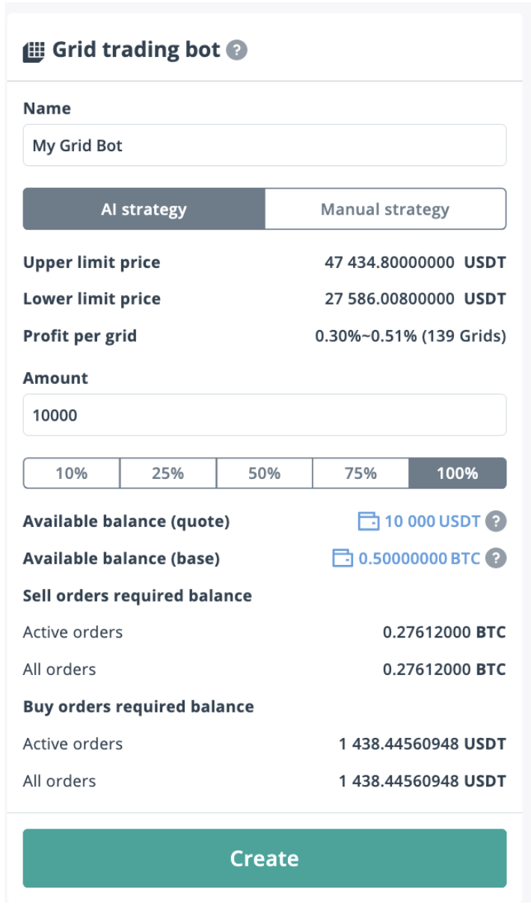531x913 pixels.
Task: Set amount to 75% of balance
Action: click(x=360, y=473)
